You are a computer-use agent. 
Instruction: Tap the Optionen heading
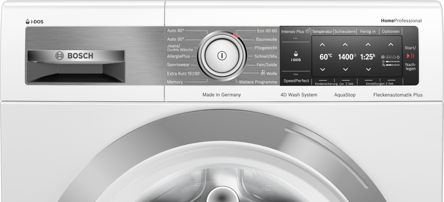390,31
